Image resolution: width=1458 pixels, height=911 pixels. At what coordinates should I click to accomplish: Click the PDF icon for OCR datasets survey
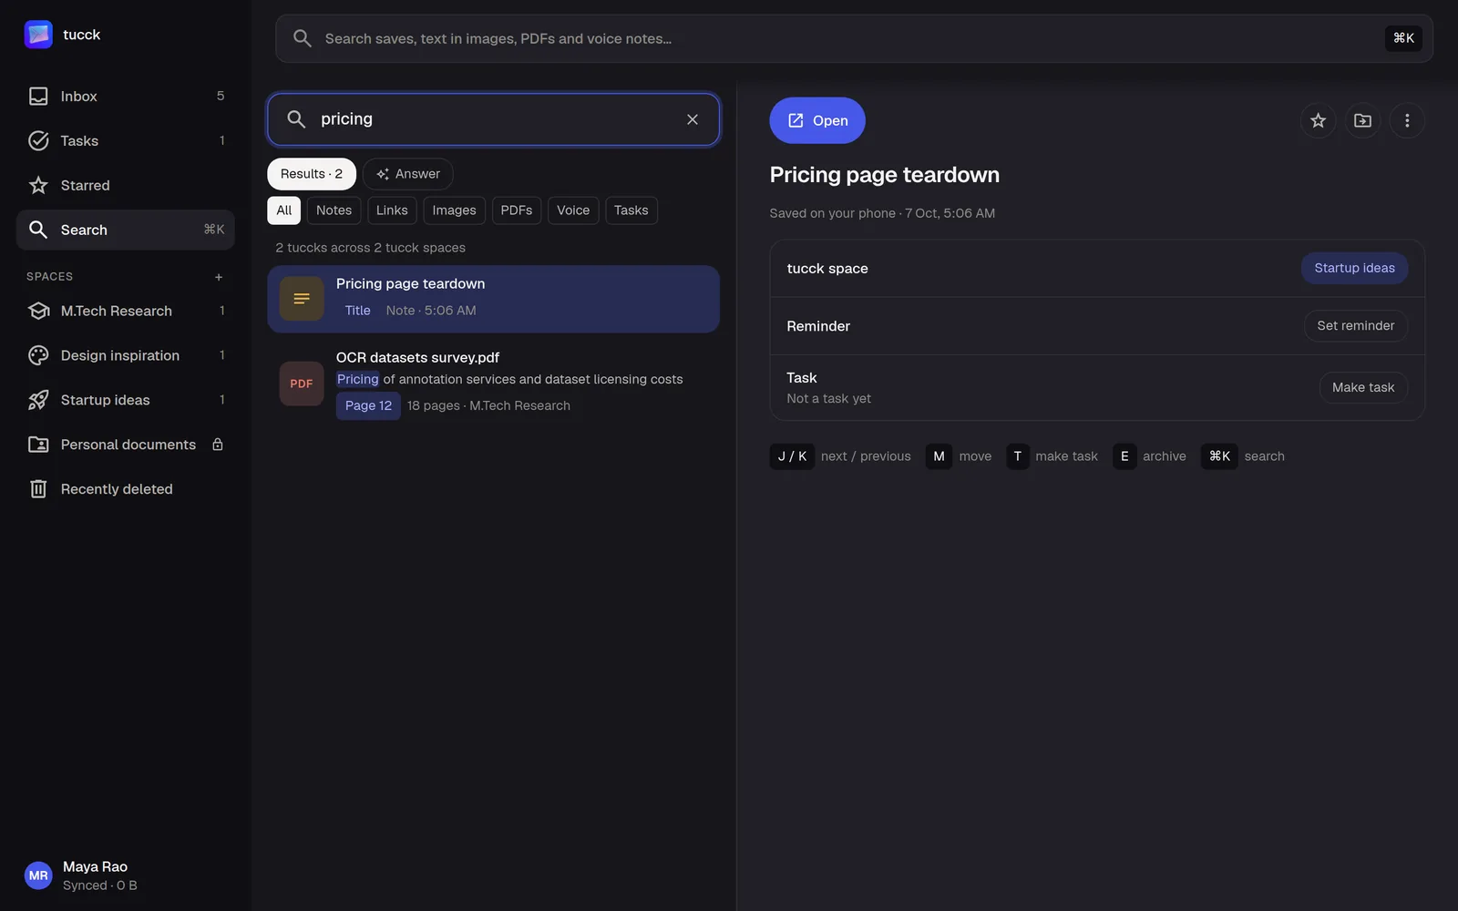302,384
